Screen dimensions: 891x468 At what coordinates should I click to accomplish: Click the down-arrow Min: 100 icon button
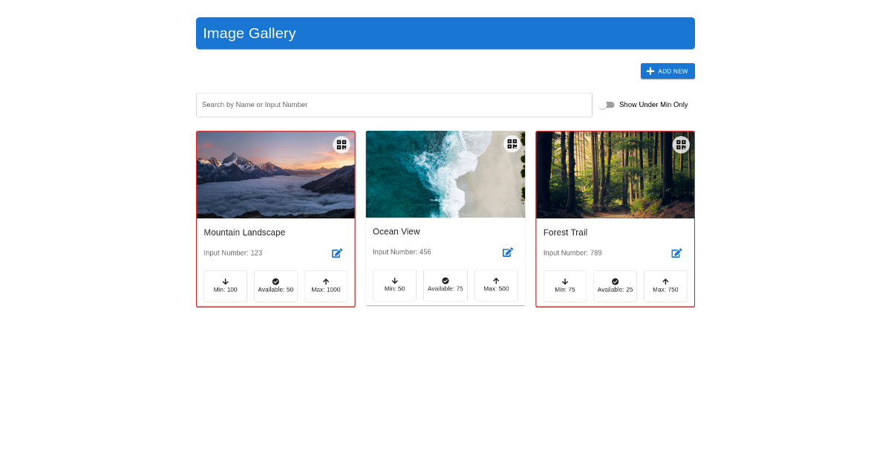click(x=225, y=285)
